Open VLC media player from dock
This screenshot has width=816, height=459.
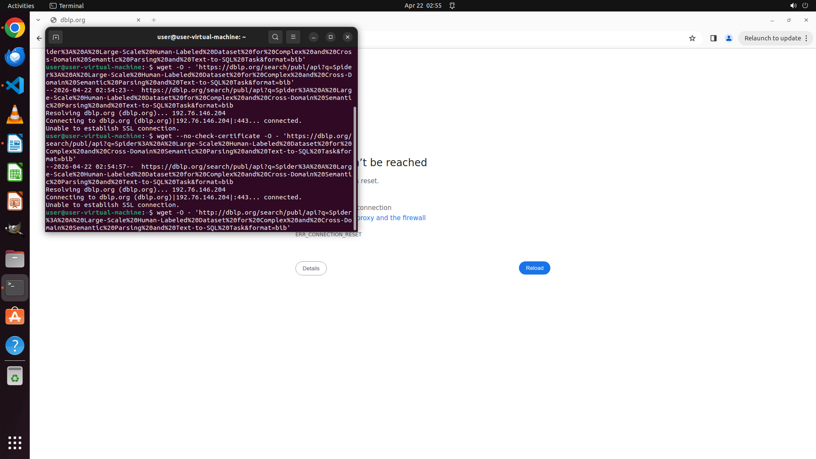tap(15, 114)
